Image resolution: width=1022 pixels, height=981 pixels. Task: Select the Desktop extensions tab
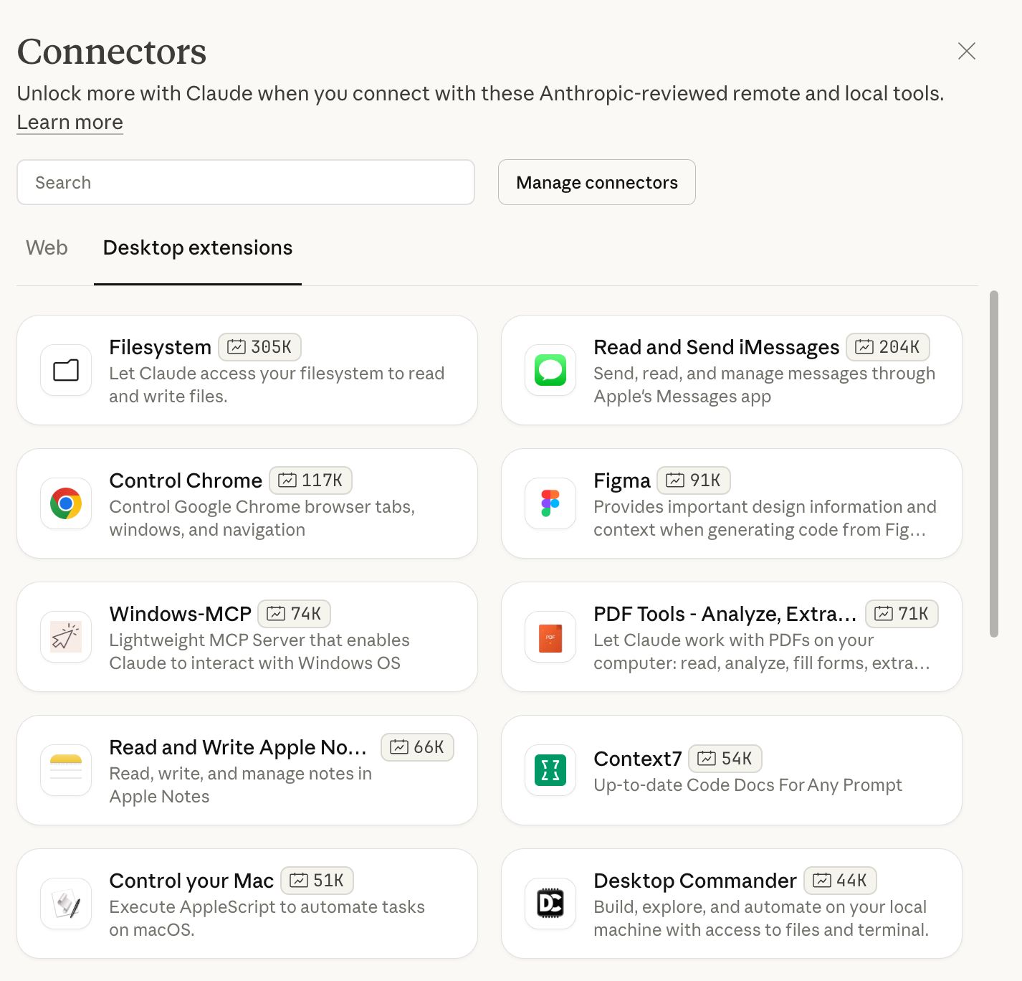tap(197, 248)
